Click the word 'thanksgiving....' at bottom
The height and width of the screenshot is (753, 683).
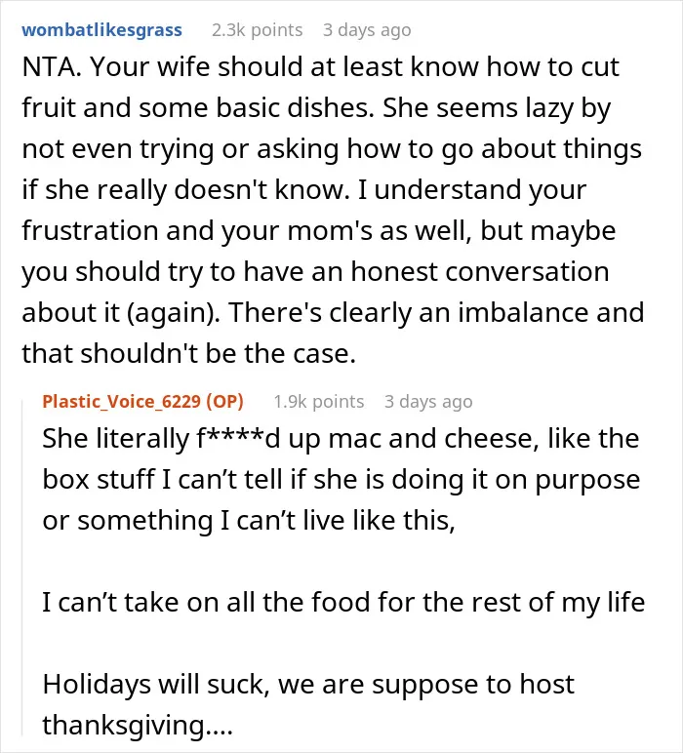[138, 725]
